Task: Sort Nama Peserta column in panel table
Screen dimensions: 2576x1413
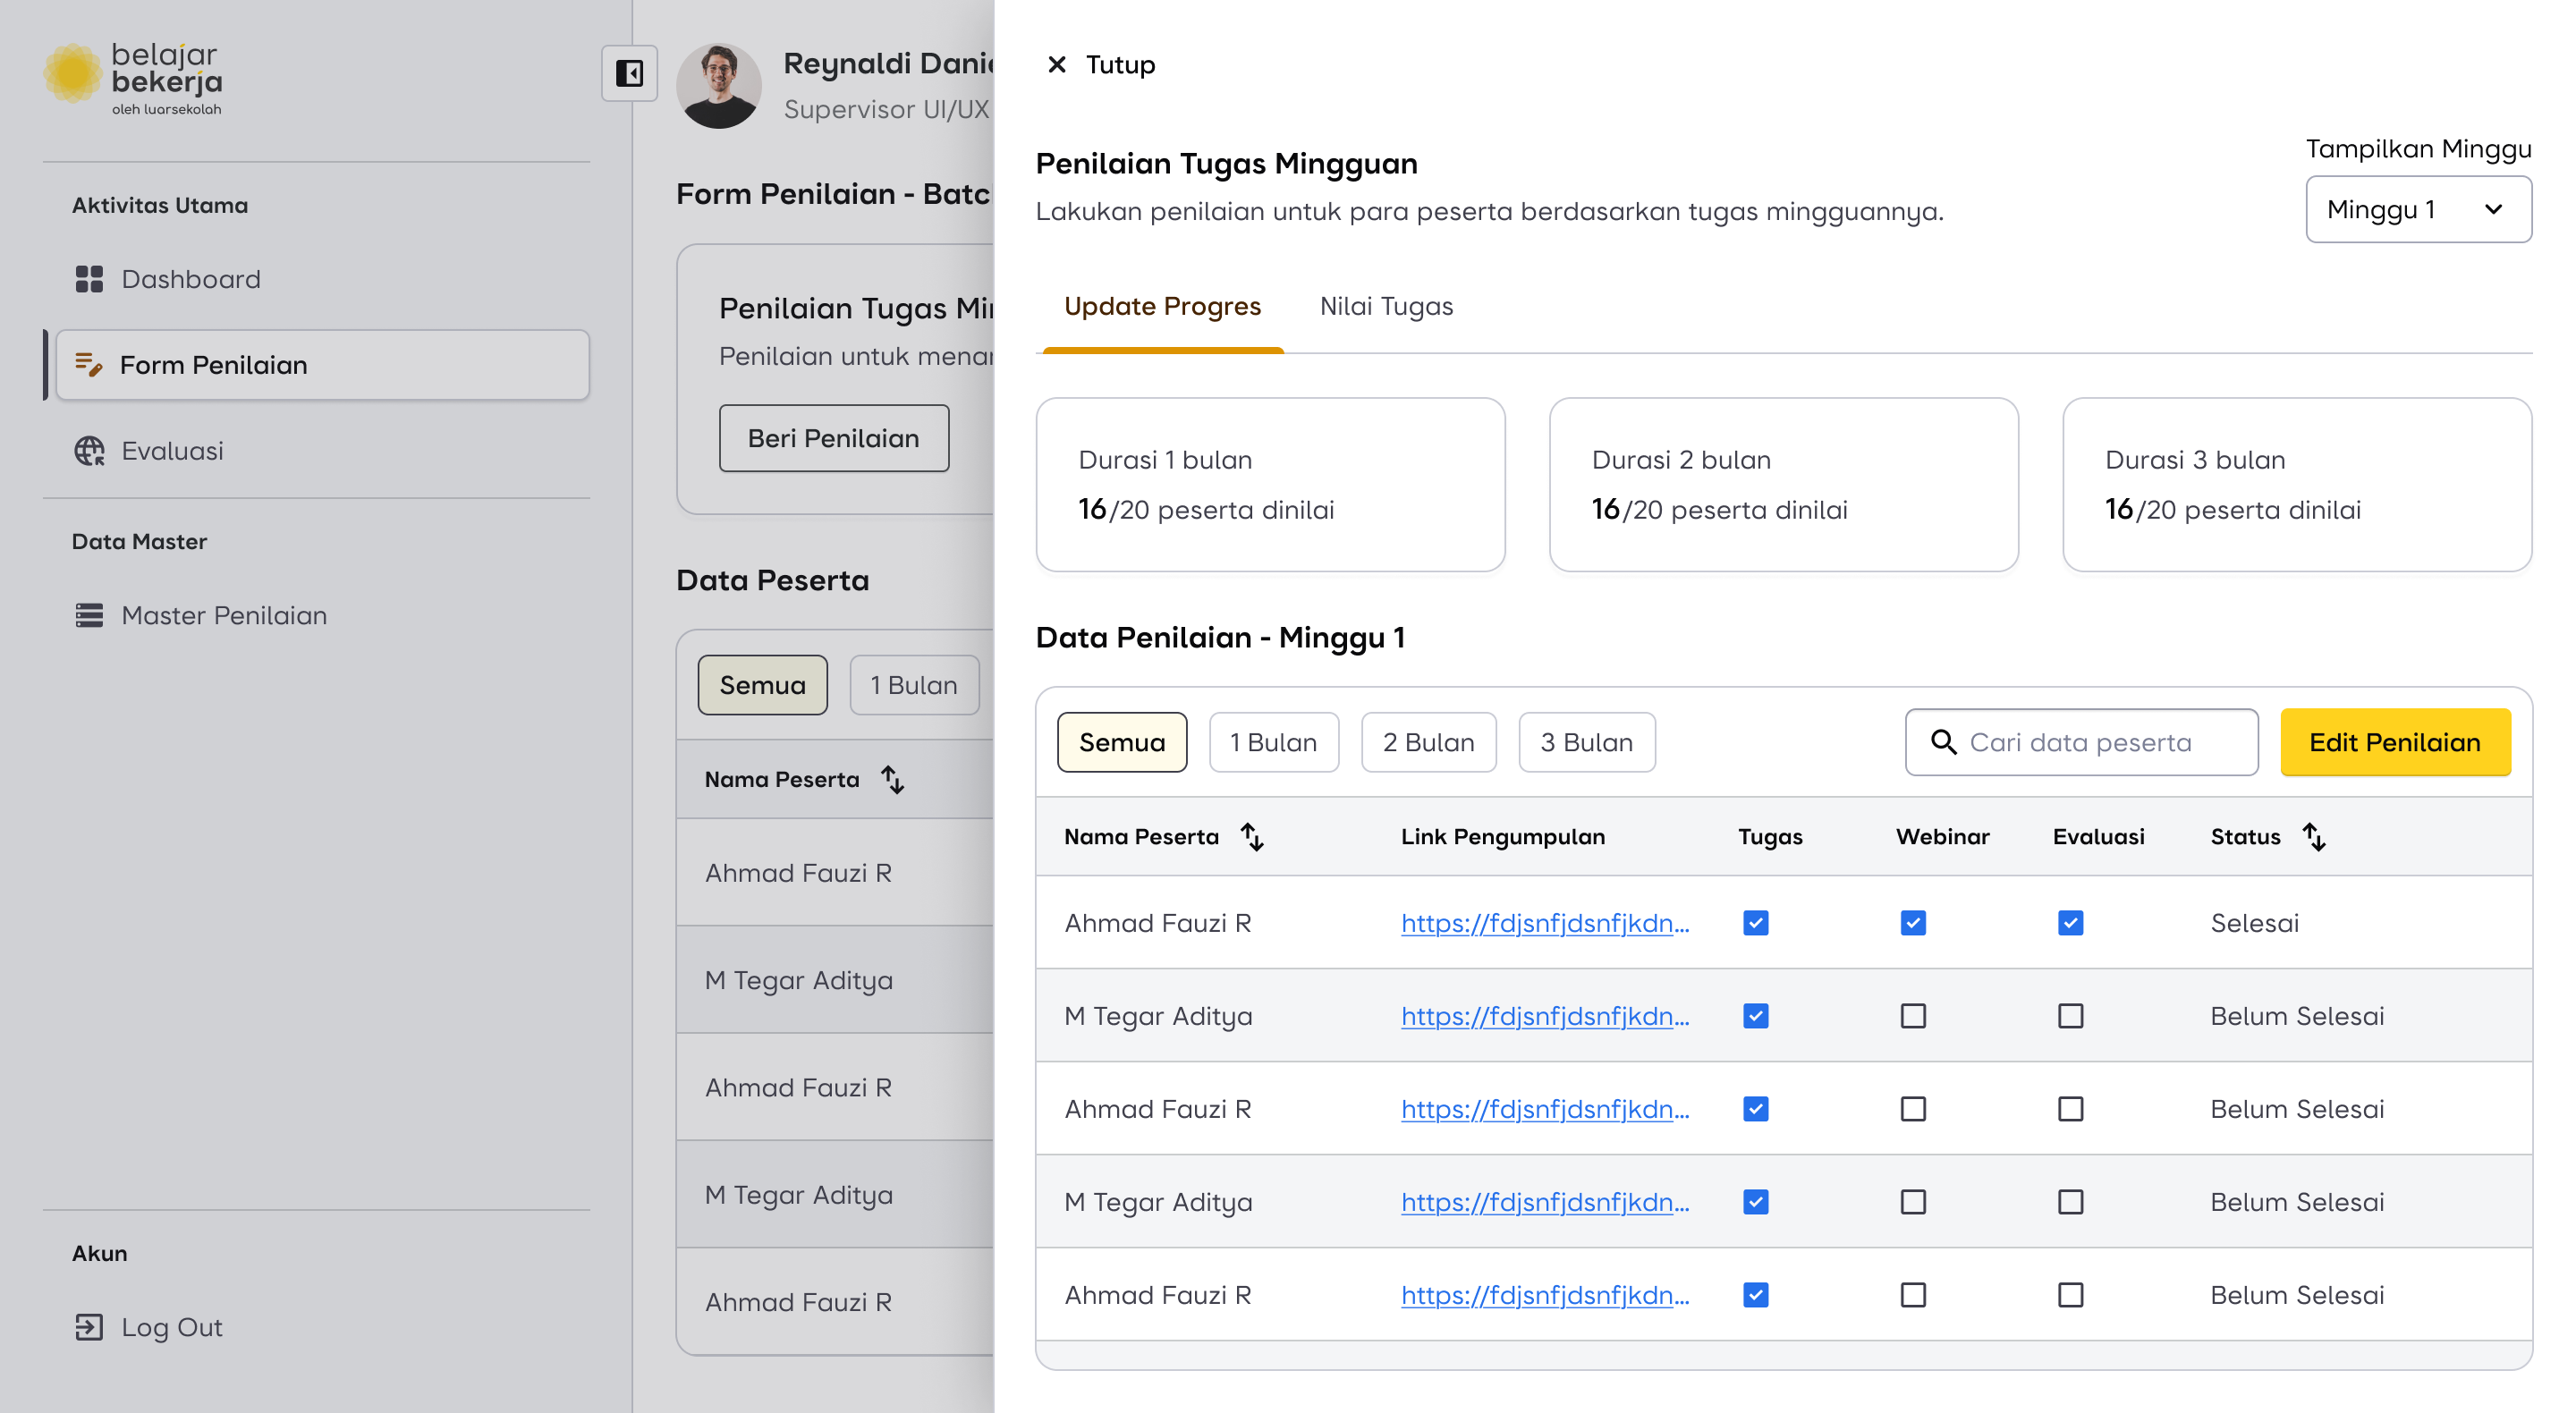Action: point(1252,836)
